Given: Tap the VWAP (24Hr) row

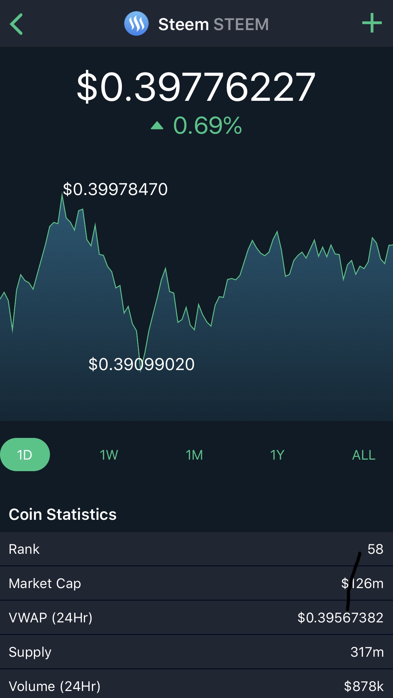Looking at the screenshot, I should [196, 617].
